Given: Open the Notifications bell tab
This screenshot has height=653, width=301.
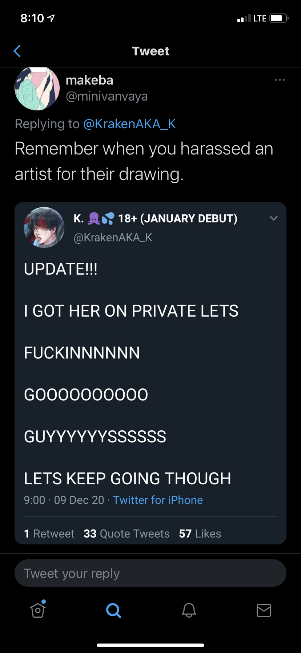Looking at the screenshot, I should point(189,610).
